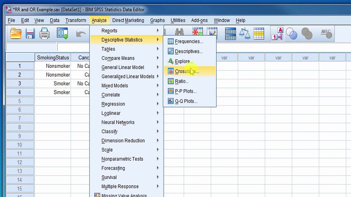The image size is (351, 197).
Task: Open the Window menu
Action: [222, 20]
